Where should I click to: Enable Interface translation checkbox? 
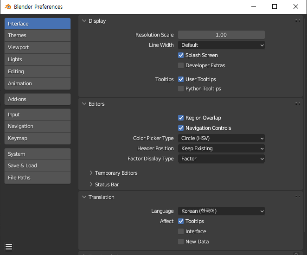(181, 231)
